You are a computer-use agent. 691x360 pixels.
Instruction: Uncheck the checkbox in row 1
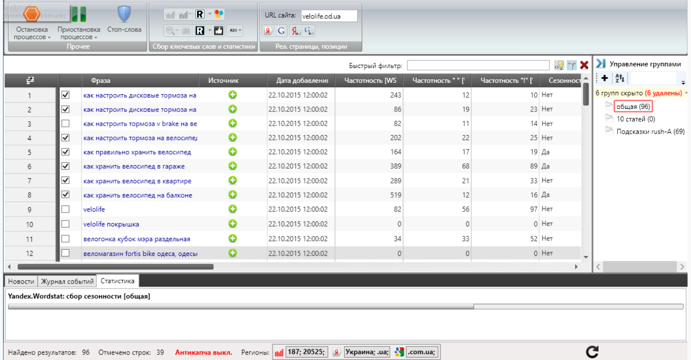(65, 95)
